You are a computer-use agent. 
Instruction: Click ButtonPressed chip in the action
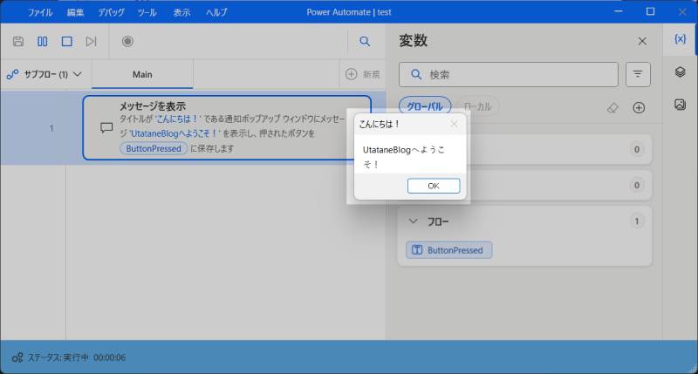click(154, 148)
